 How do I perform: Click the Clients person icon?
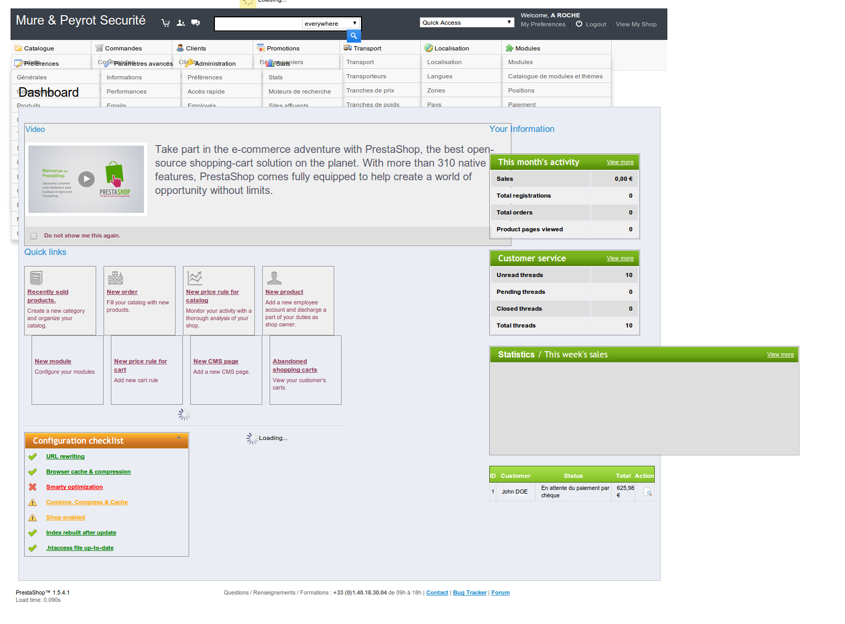click(180, 48)
